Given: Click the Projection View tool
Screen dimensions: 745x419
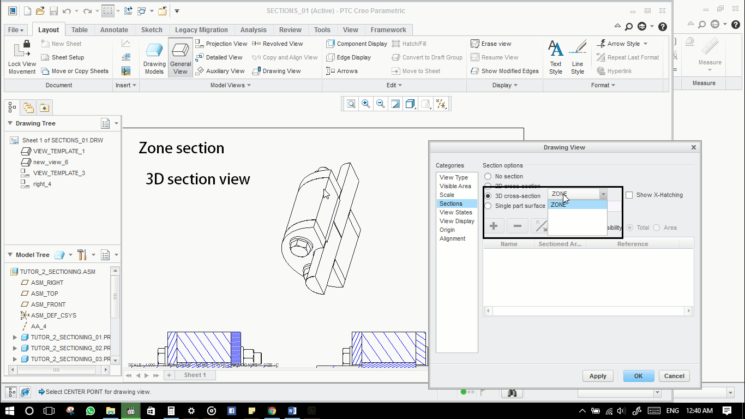Looking at the screenshot, I should tap(221, 44).
